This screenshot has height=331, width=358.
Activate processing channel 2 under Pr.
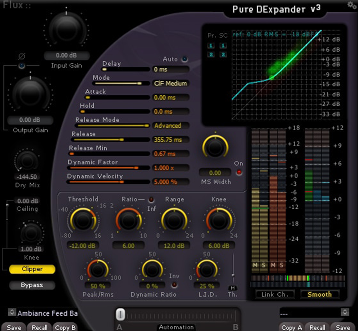(x=211, y=54)
